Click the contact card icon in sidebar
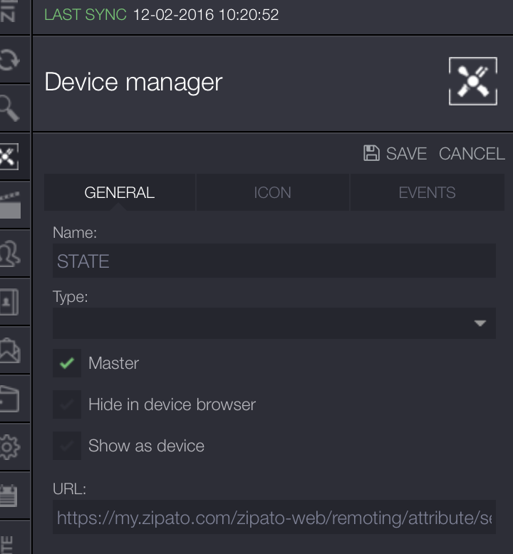The width and height of the screenshot is (513, 554). (x=10, y=301)
